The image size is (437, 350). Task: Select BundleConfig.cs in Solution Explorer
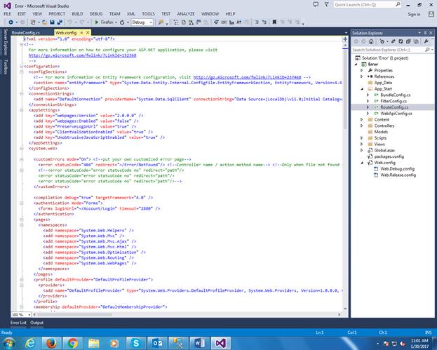coord(394,95)
